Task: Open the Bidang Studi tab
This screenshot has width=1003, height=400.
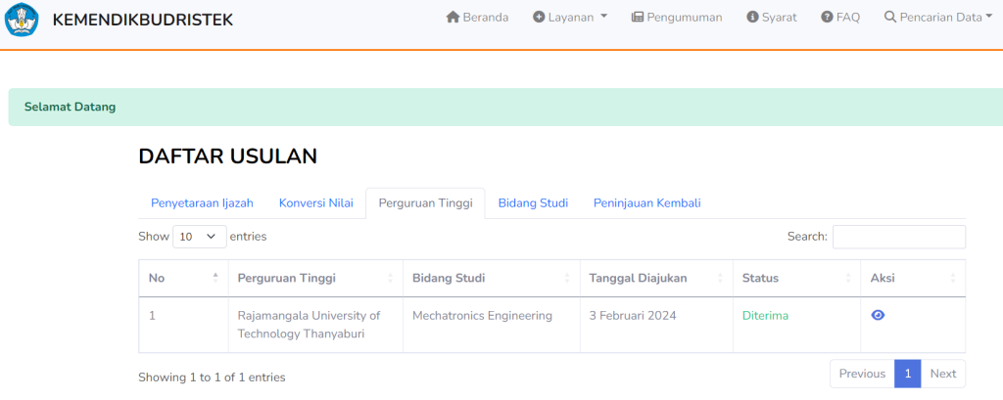Action: (533, 203)
